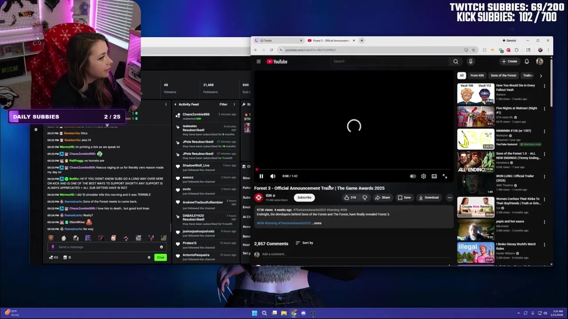
Task: Select the Sons of the Forest chip
Action: [503, 75]
